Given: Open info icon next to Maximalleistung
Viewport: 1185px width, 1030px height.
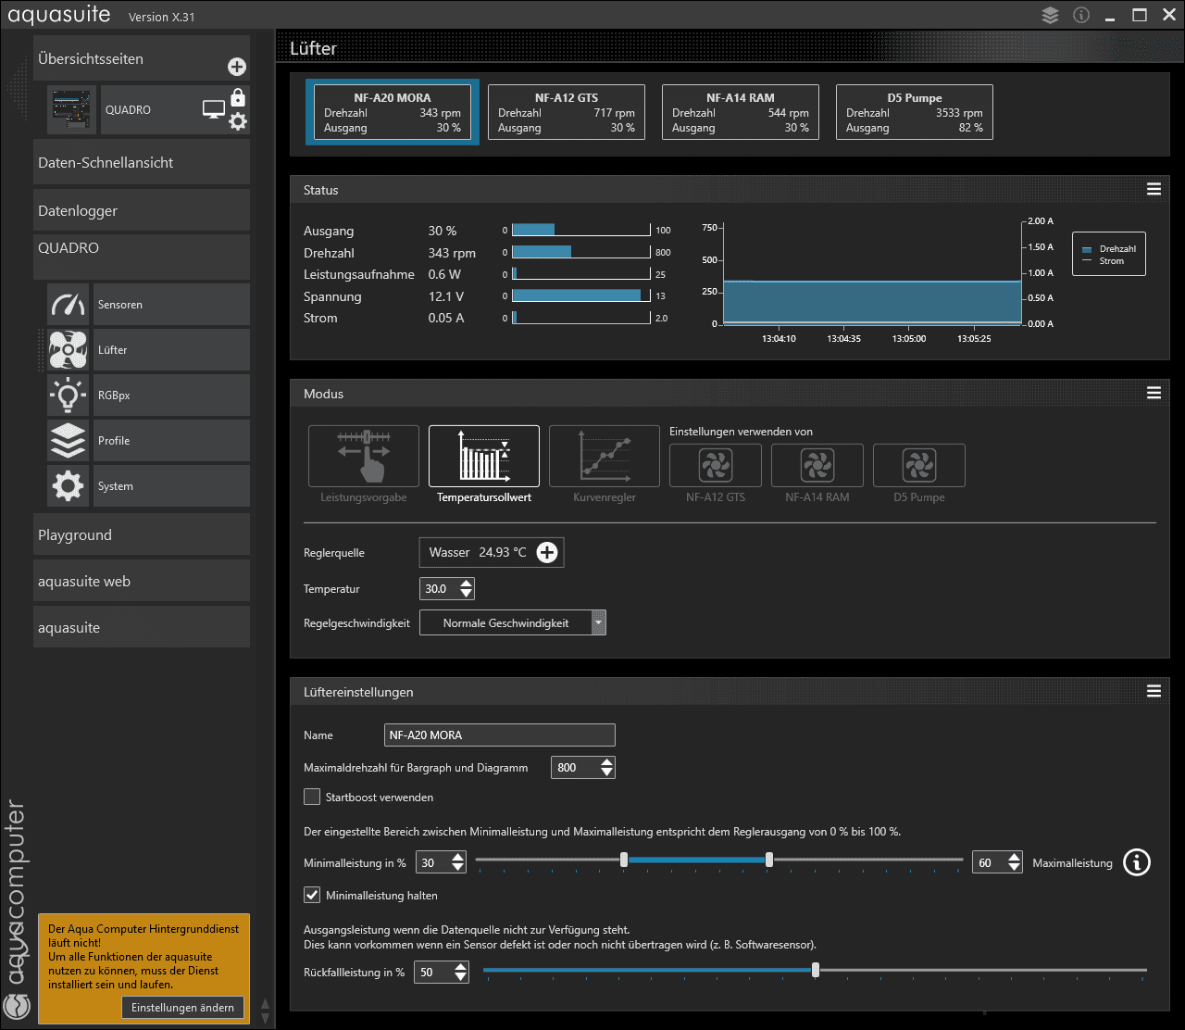Looking at the screenshot, I should coord(1137,862).
